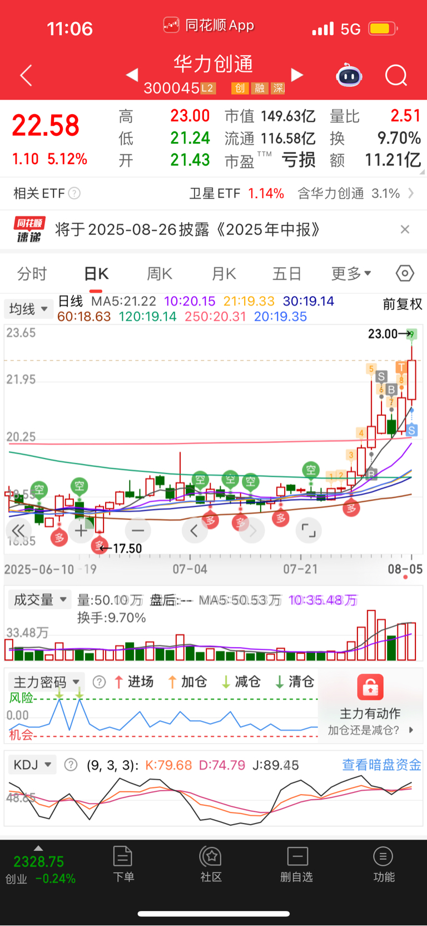This screenshot has width=427, height=926.
Task: Go back using the top-left arrow
Action: tap(26, 75)
